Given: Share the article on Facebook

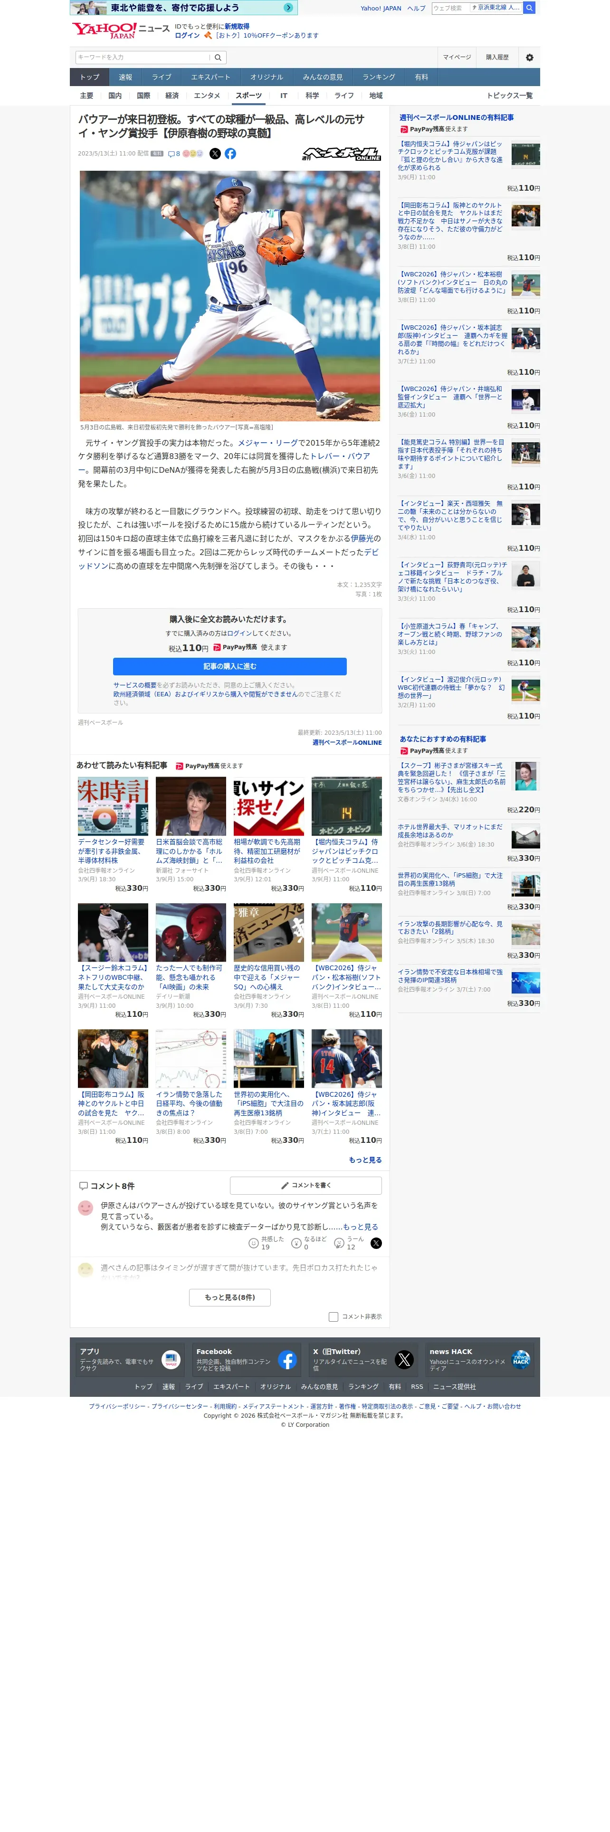Looking at the screenshot, I should pyautogui.click(x=230, y=154).
